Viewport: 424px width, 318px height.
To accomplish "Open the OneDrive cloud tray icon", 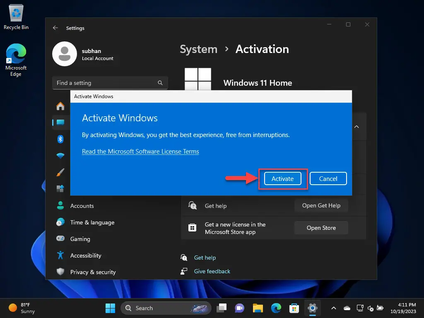I will [x=347, y=308].
